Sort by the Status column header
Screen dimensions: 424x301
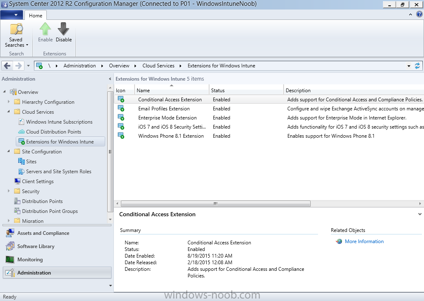(x=246, y=90)
